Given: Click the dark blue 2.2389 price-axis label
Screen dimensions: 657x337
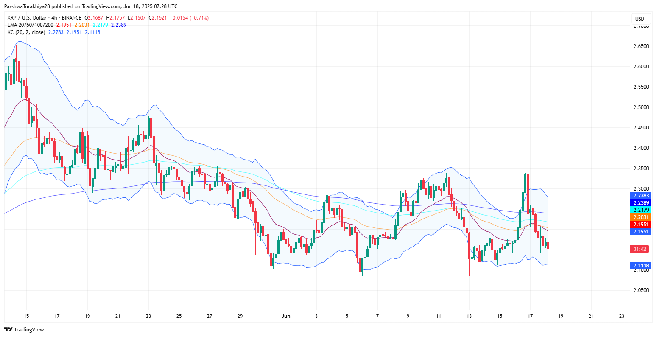Looking at the screenshot, I should tap(640, 203).
